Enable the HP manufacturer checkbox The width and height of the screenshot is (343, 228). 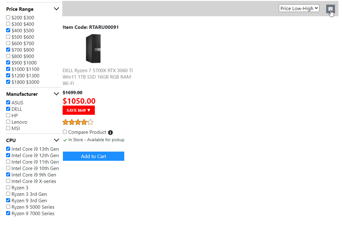pyautogui.click(x=8, y=115)
